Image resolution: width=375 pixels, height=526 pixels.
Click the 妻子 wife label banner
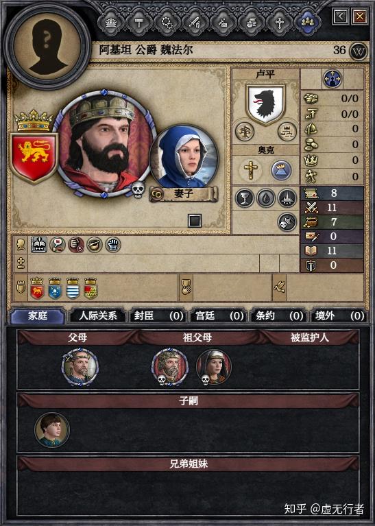pyautogui.click(x=183, y=194)
